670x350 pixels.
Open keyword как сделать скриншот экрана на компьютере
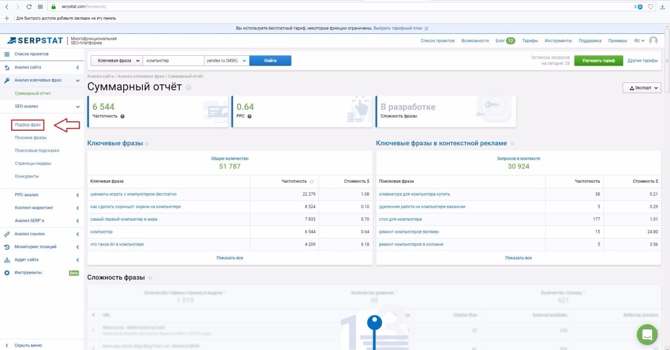pyautogui.click(x=135, y=207)
